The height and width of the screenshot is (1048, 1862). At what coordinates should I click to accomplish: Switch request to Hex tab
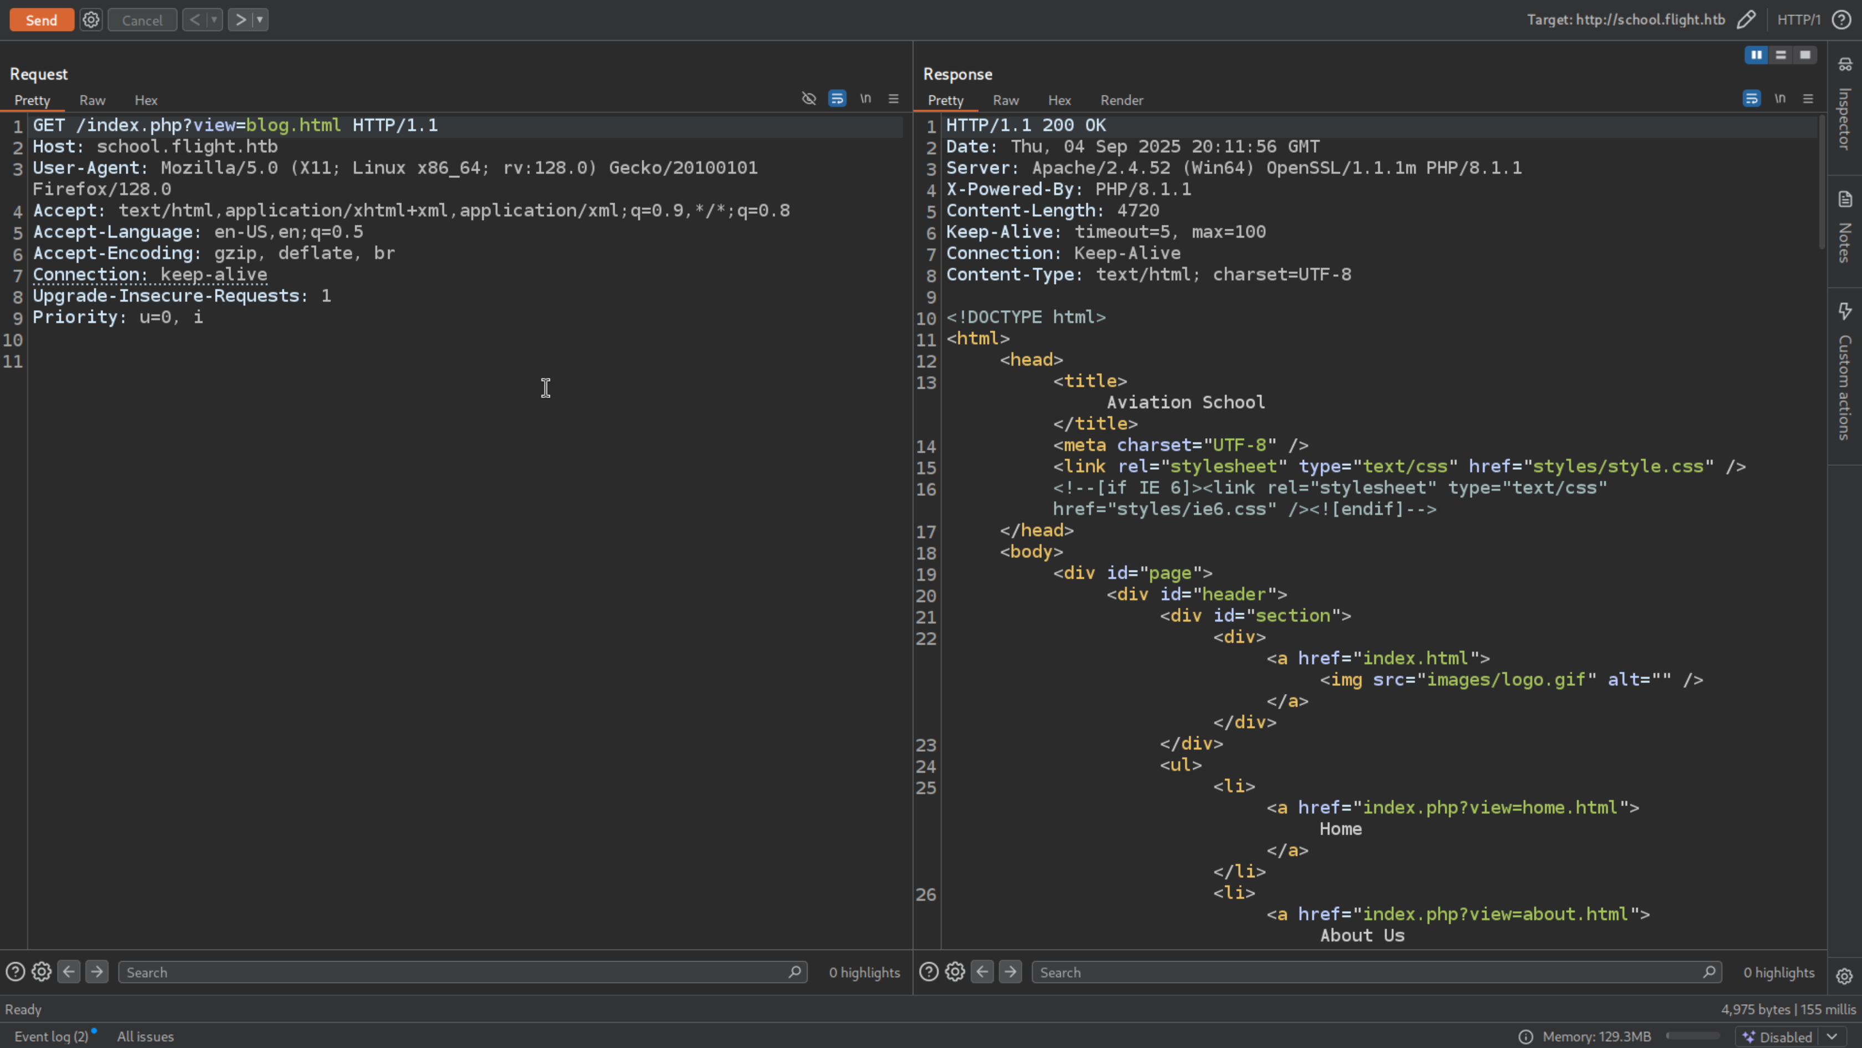(x=145, y=100)
